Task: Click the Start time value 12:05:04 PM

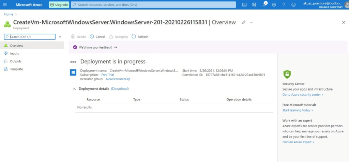Action: (216, 70)
